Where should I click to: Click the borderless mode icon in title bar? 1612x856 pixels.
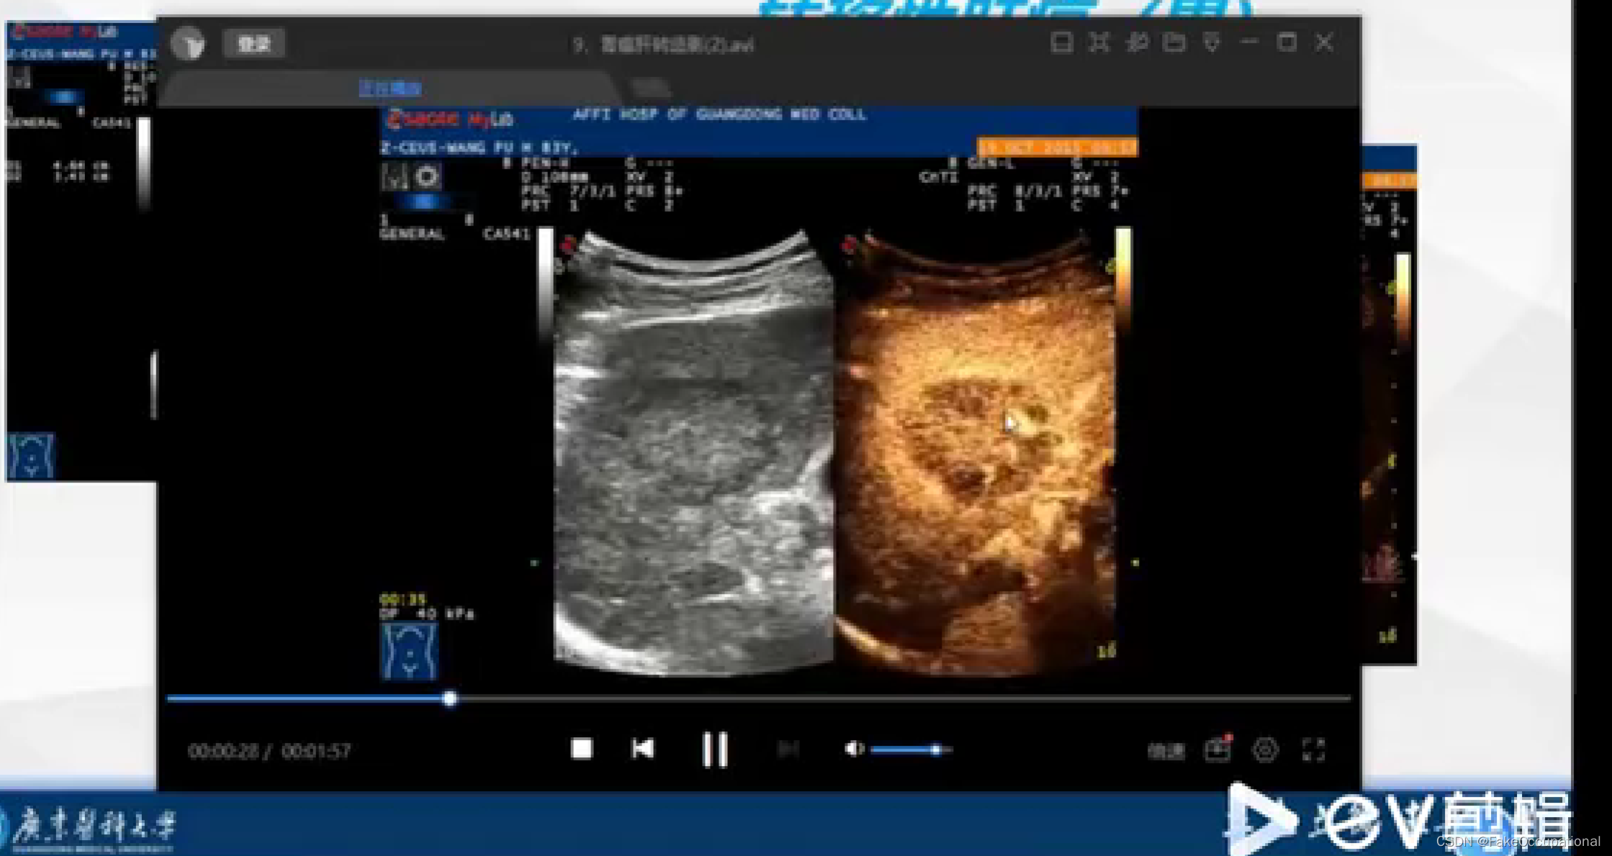[1099, 42]
